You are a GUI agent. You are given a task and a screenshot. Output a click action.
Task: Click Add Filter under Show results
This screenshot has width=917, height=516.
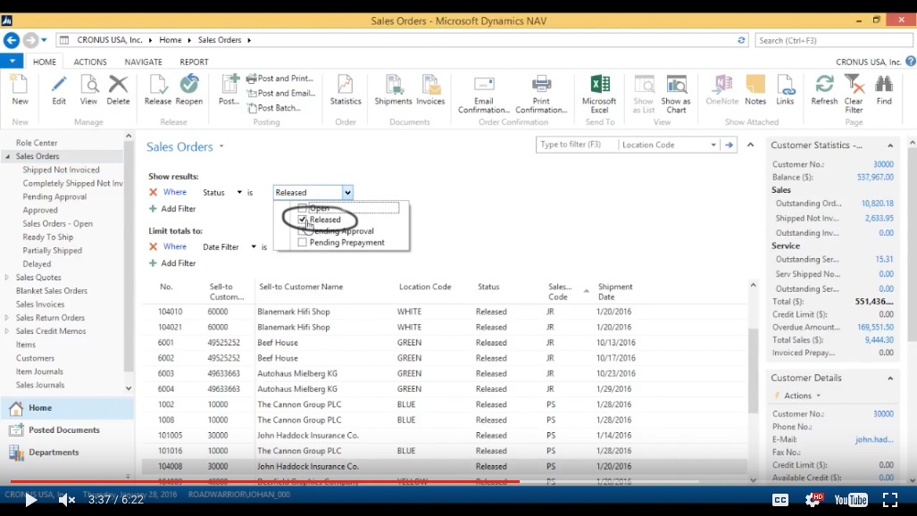point(172,209)
